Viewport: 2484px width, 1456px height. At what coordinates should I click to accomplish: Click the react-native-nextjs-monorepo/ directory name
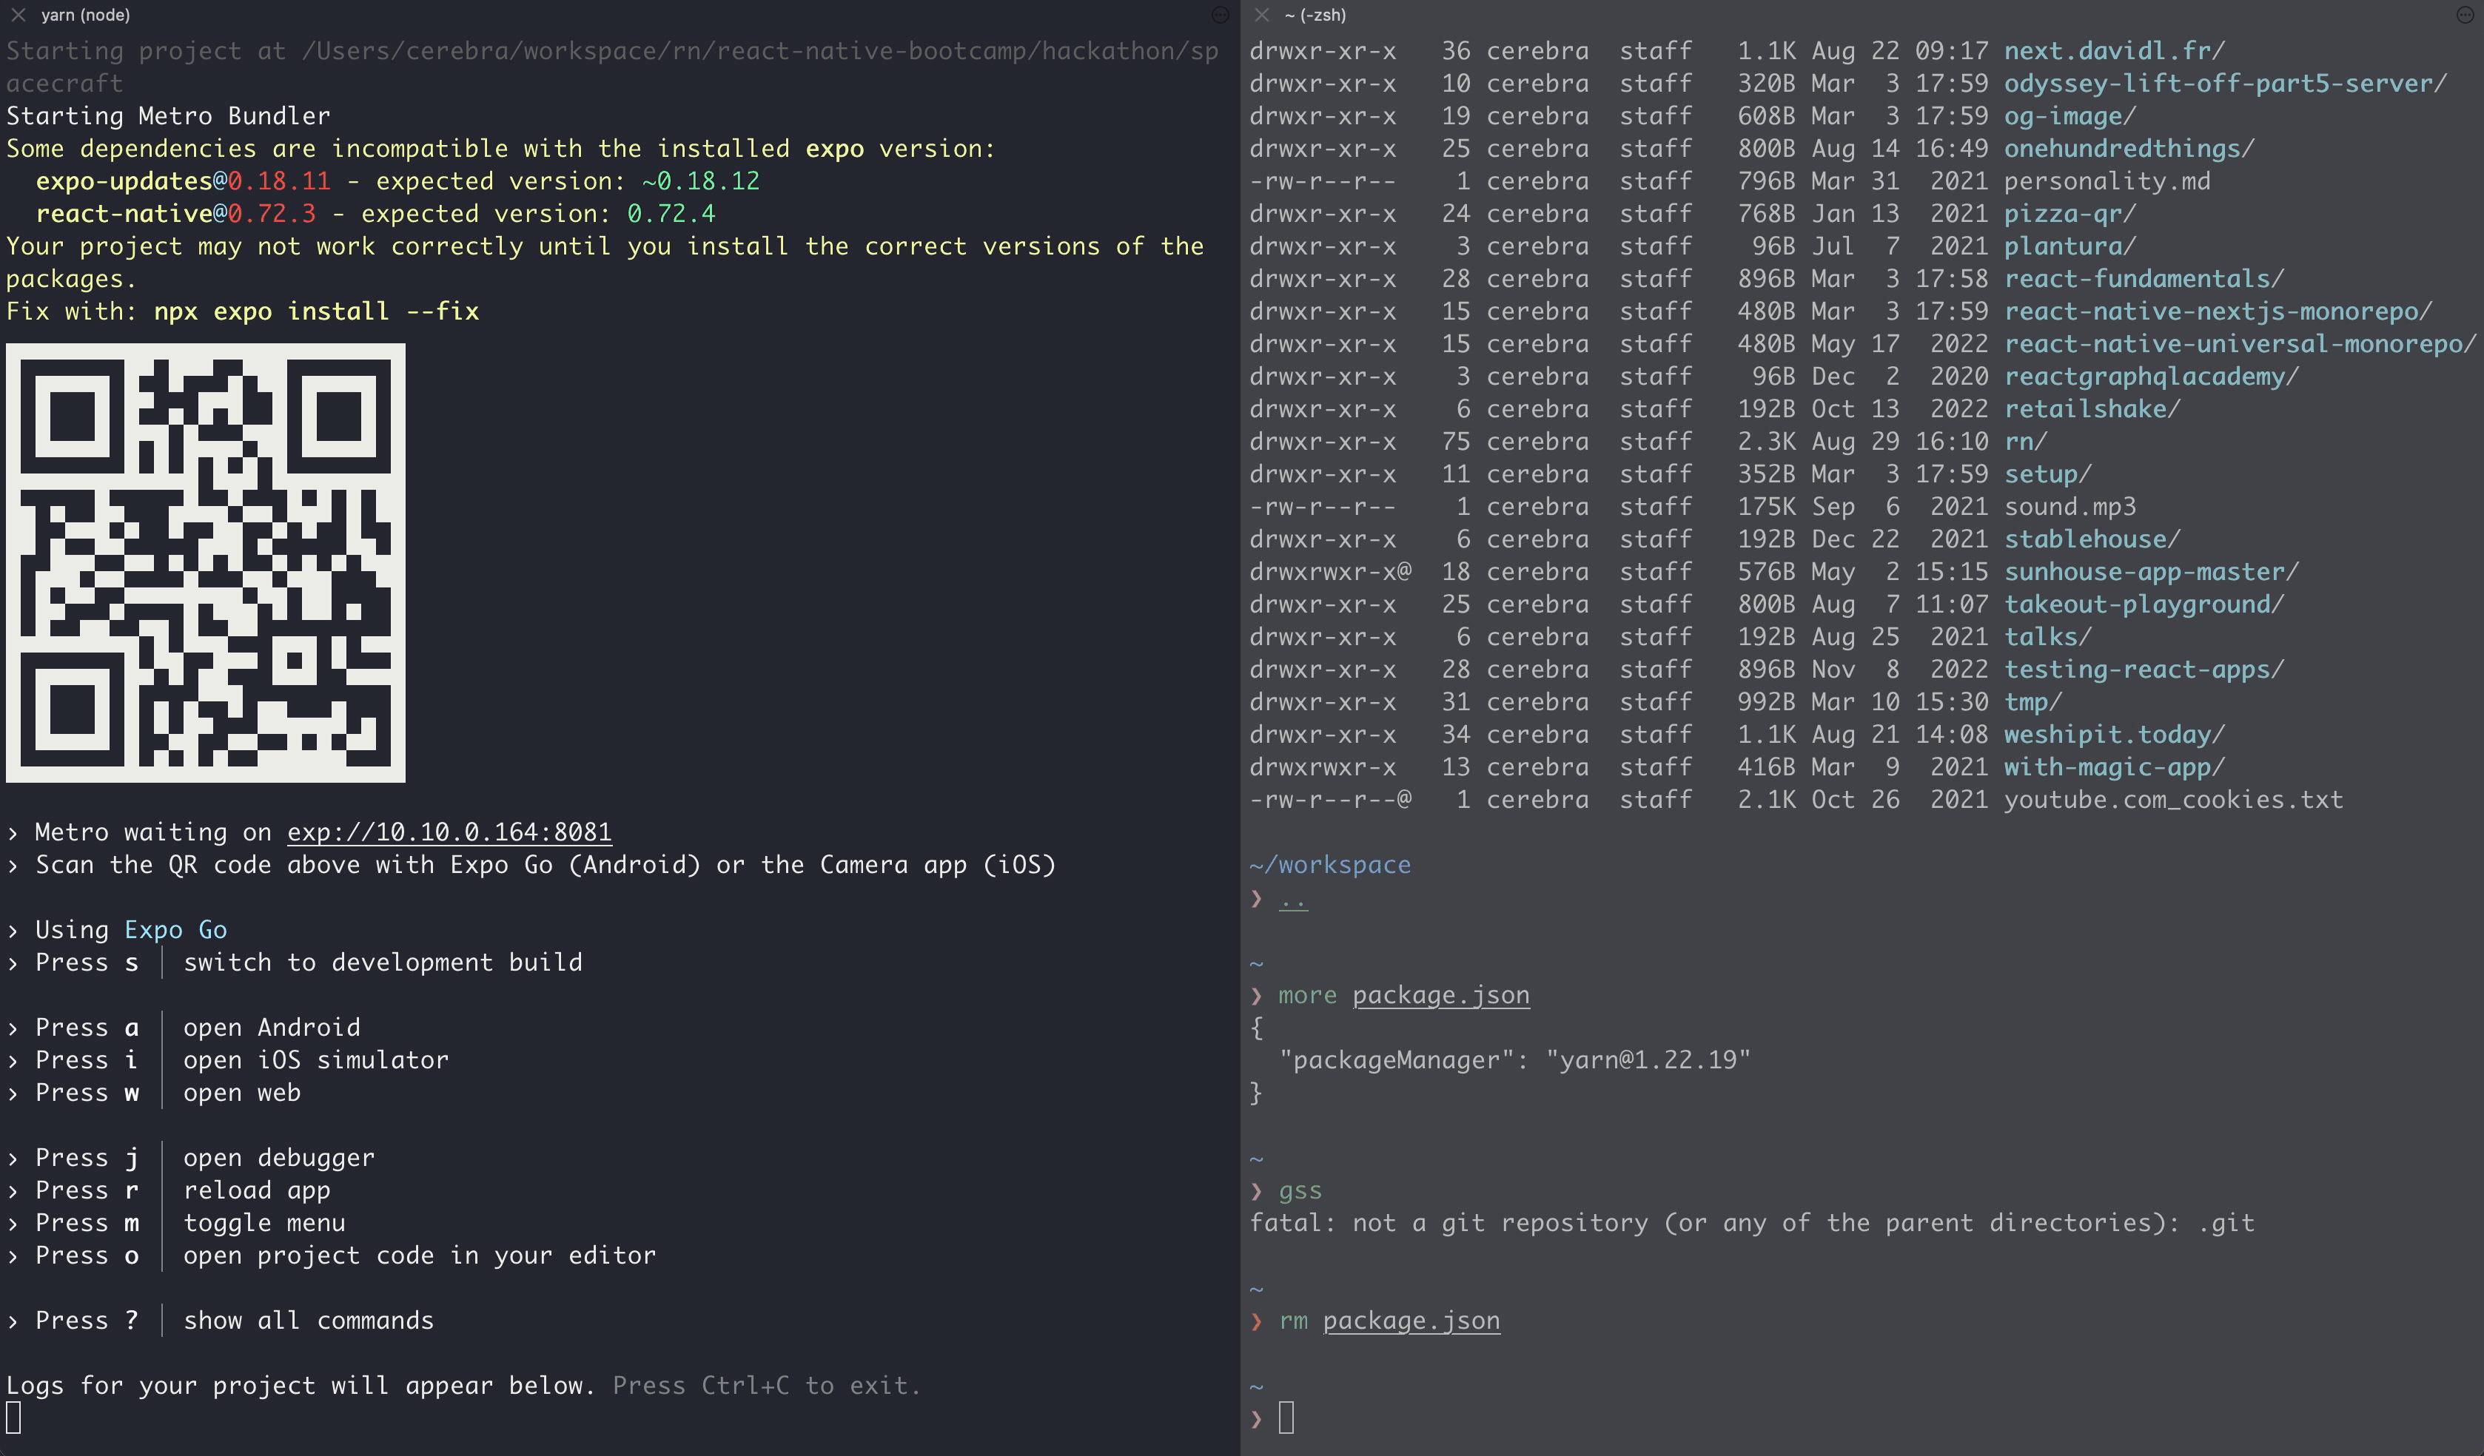point(2217,311)
